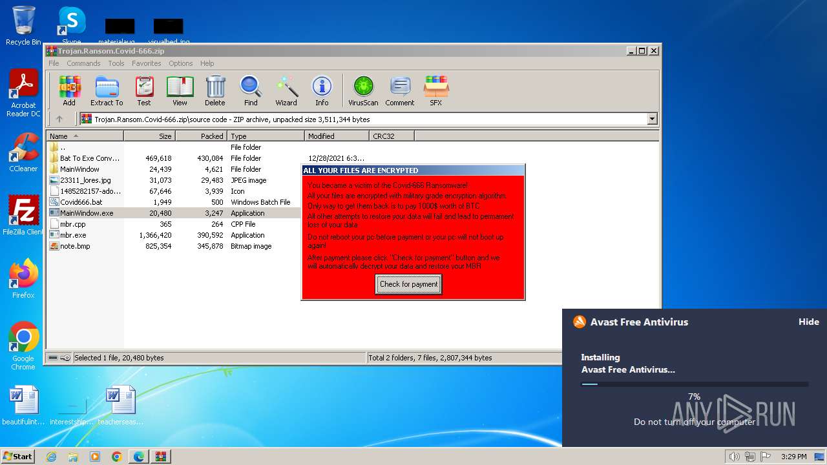Click the WinRAR taskbar button
This screenshot has height=465, width=827.
coord(160,457)
